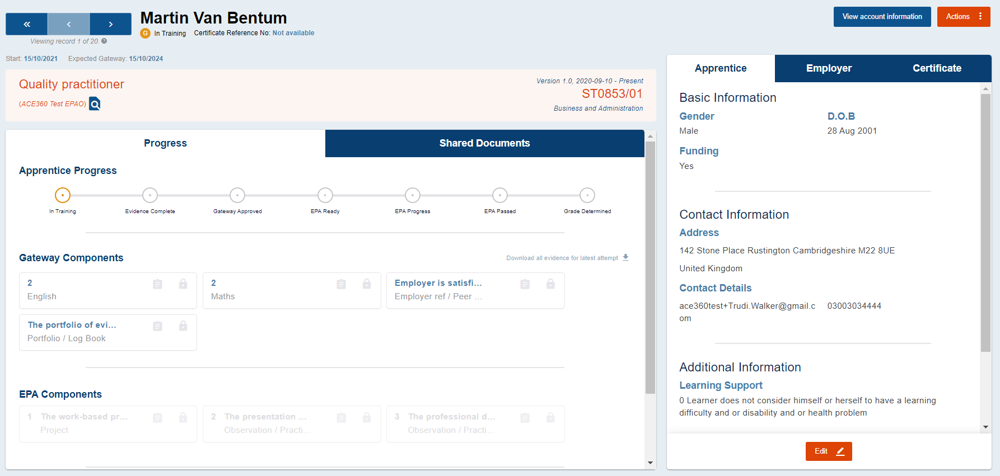Select the EPA Passed progress step circle
1000x476 pixels.
pyautogui.click(x=500, y=195)
